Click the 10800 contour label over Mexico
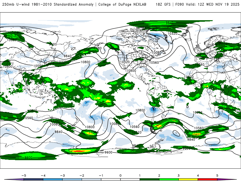Screen dimensions: 241x181 point(131,71)
